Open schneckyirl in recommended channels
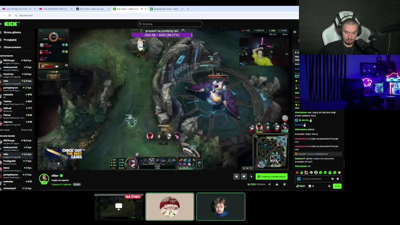 click(16, 188)
